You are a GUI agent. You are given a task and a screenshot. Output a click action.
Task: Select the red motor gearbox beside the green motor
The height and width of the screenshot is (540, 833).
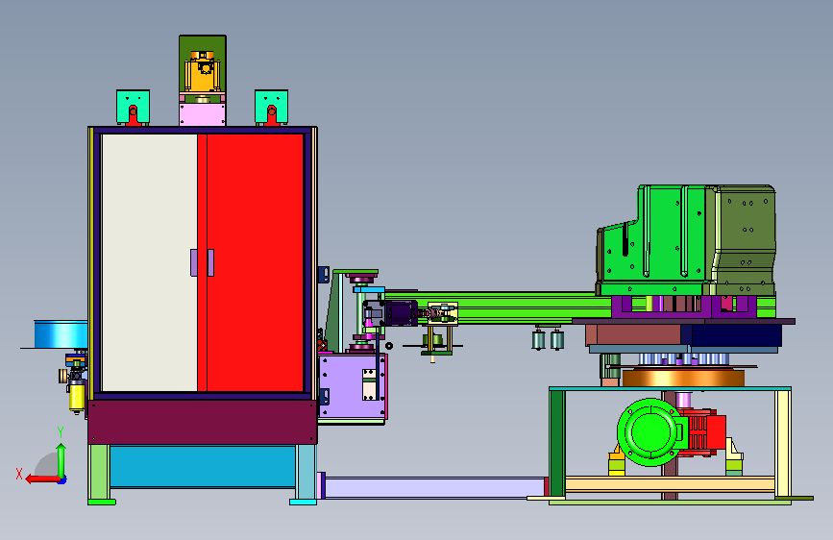click(704, 431)
